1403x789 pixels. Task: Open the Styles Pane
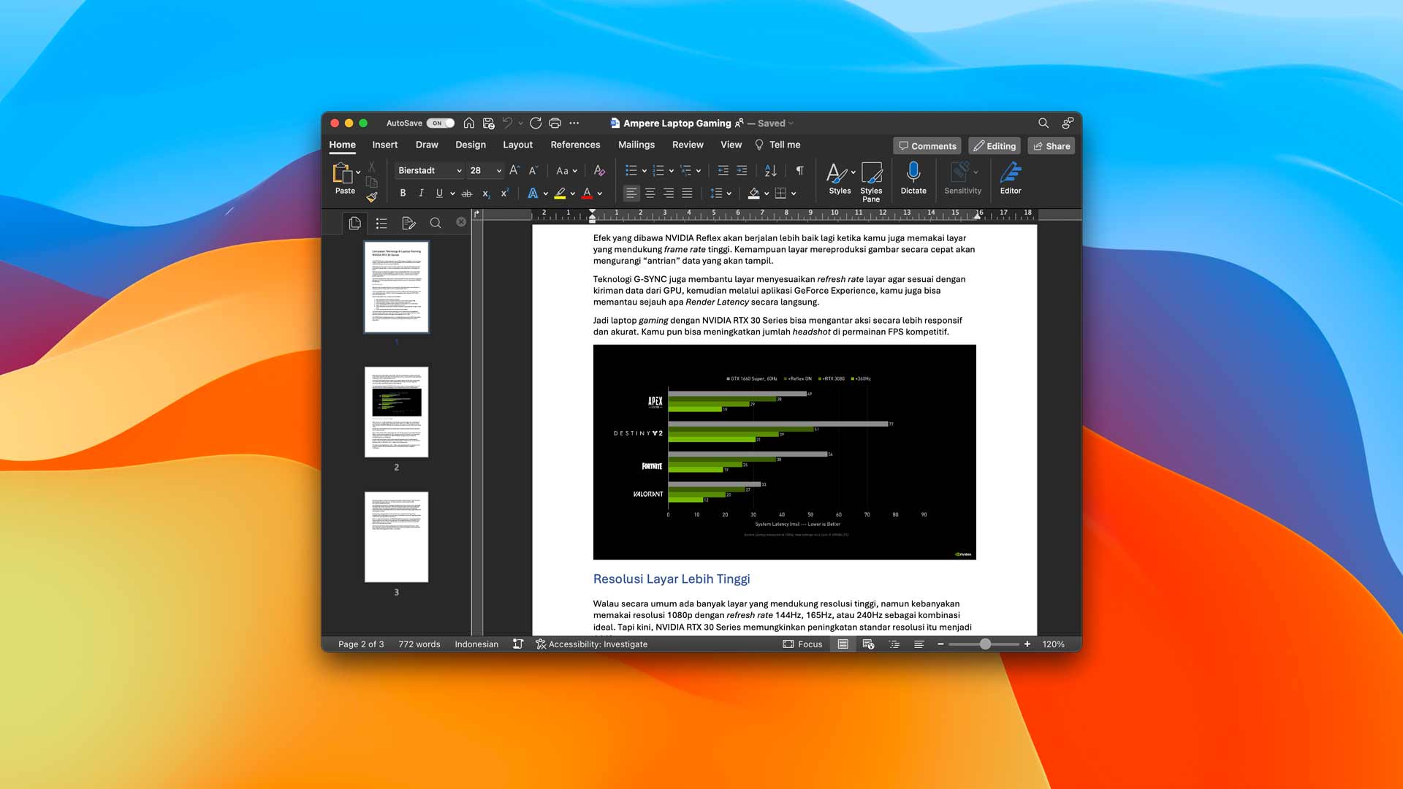click(x=871, y=182)
